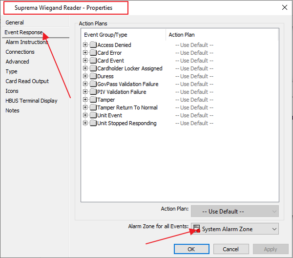Click the Access Denied folder icon
293x258 pixels.
[x=93, y=45]
